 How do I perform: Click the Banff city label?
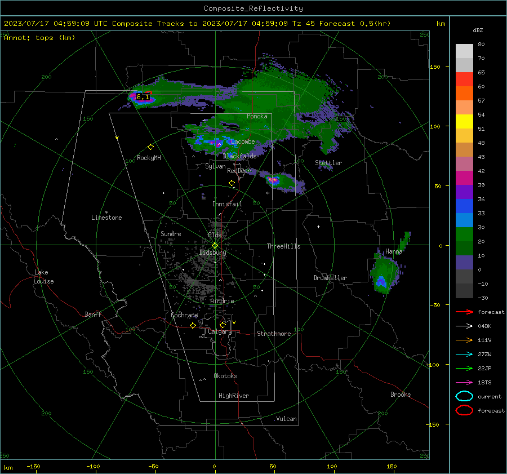[93, 314]
